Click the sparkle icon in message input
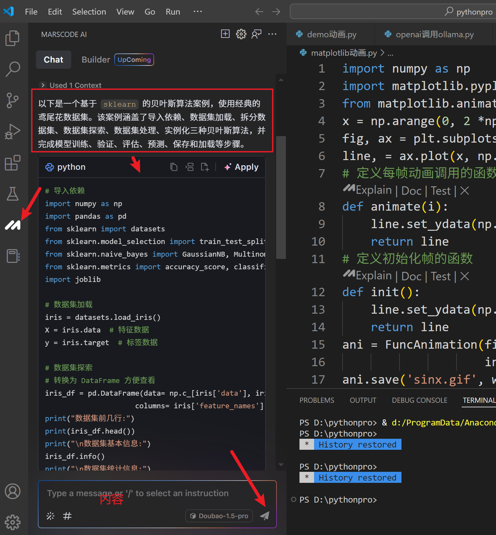The height and width of the screenshot is (535, 496). pos(51,516)
